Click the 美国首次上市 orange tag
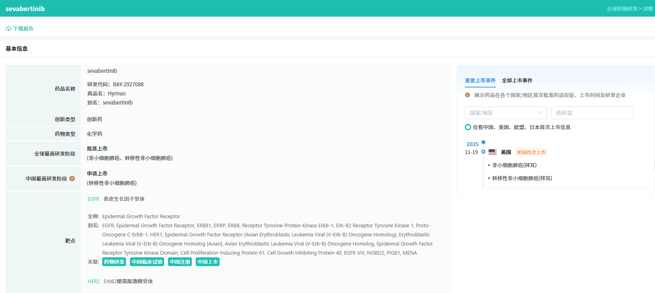The height and width of the screenshot is (293, 655). [x=531, y=152]
